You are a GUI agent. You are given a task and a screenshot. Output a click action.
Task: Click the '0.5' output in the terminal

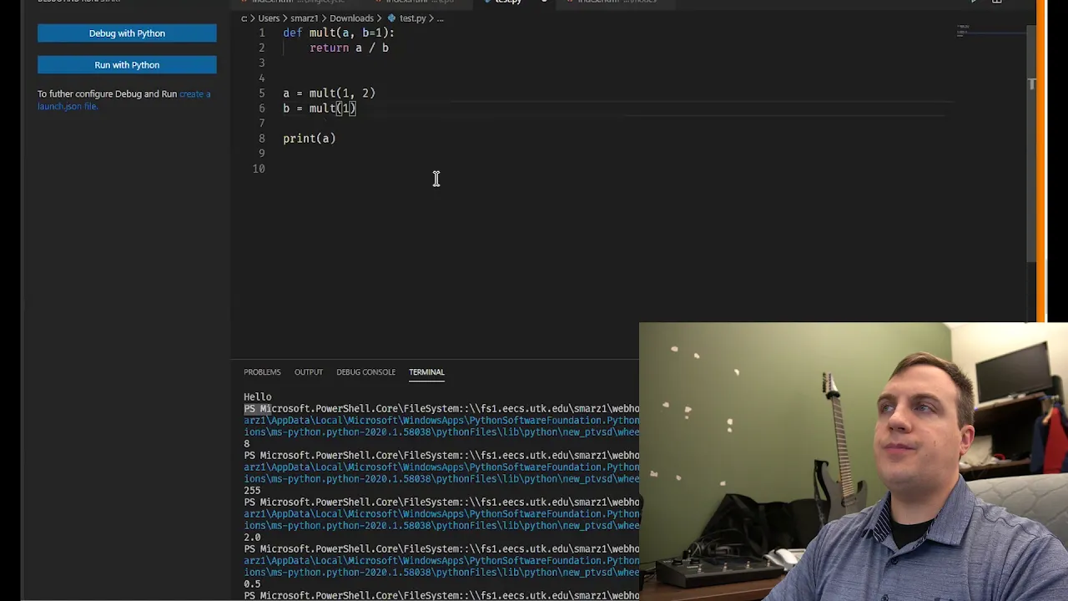coord(252,584)
